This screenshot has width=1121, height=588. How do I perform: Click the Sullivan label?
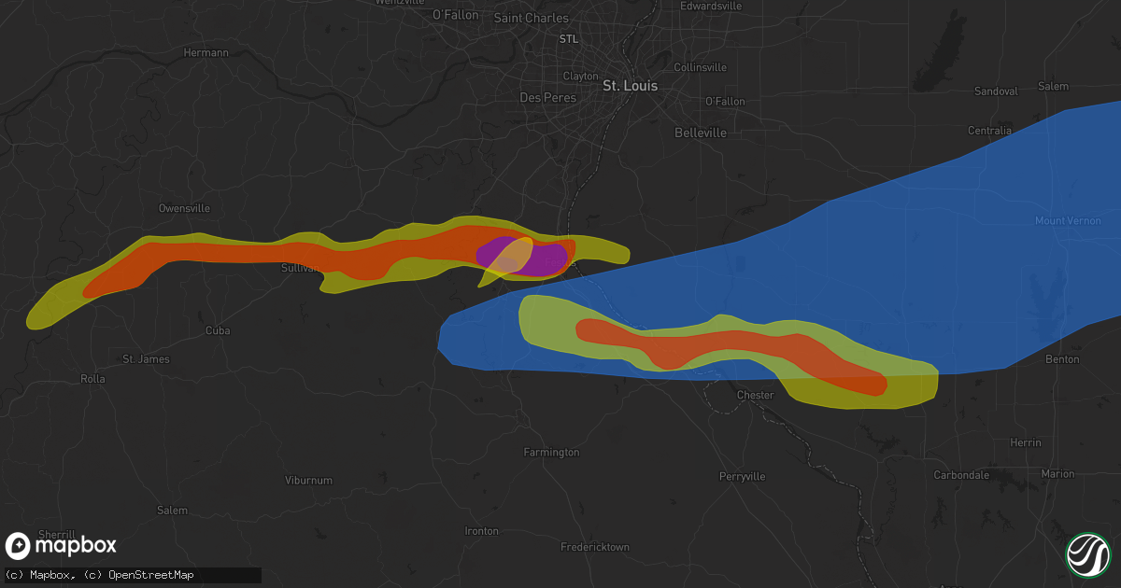pos(300,268)
